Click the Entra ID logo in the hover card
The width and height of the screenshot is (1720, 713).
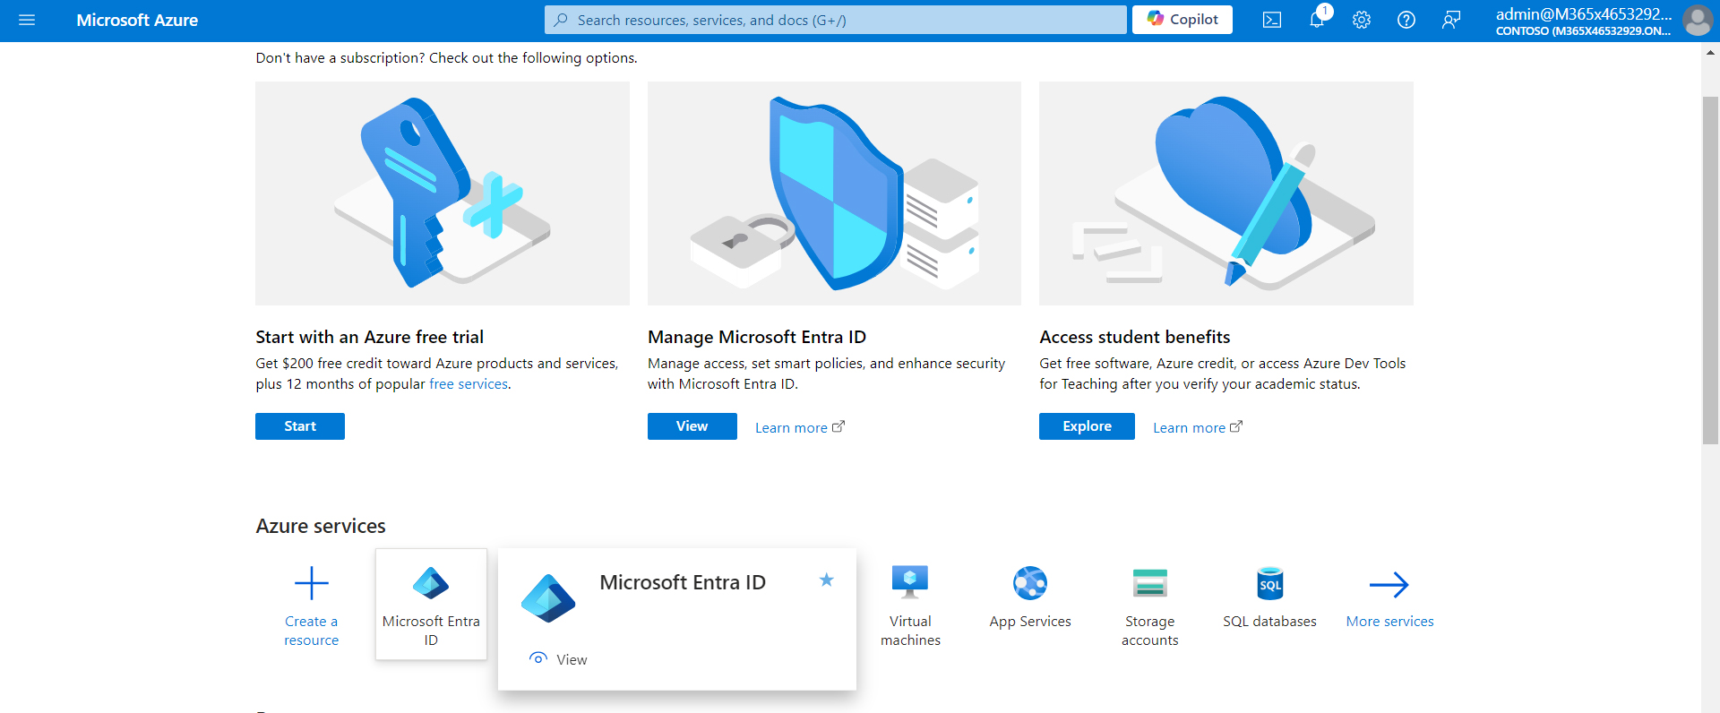pos(548,598)
